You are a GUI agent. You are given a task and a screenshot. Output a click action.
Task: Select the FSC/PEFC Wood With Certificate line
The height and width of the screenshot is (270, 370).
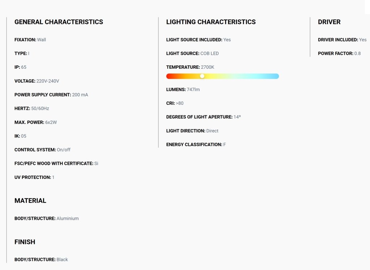coord(56,163)
